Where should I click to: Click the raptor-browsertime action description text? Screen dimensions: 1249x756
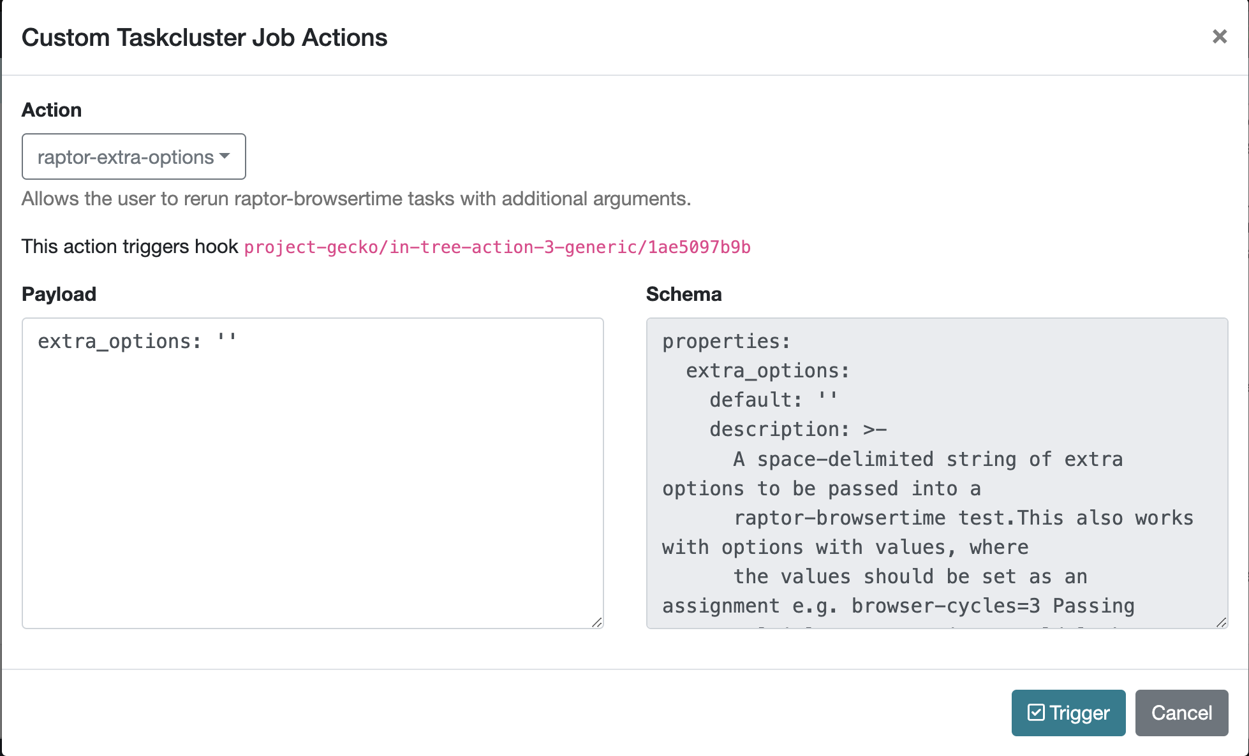pyautogui.click(x=356, y=199)
